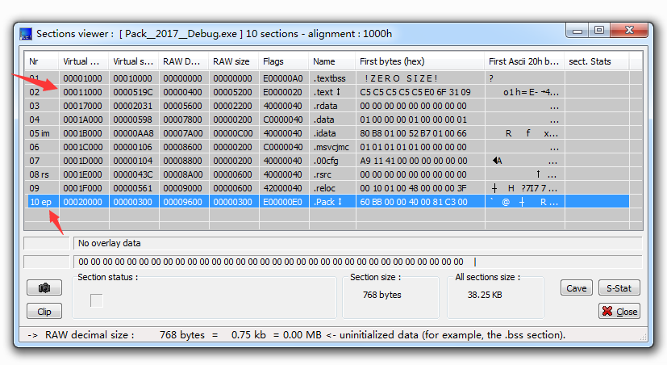Tick the Section status checkbox

(97, 300)
